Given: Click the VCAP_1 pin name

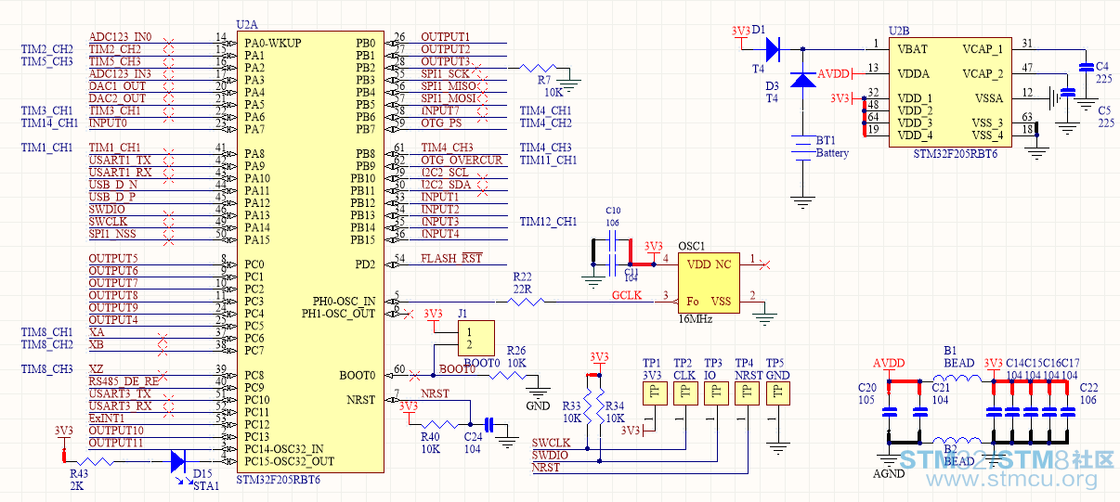Looking at the screenshot, I should tap(983, 49).
